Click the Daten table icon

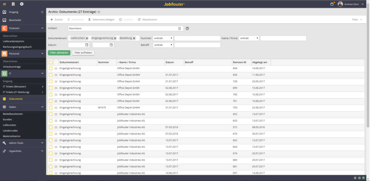[x=4, y=107]
